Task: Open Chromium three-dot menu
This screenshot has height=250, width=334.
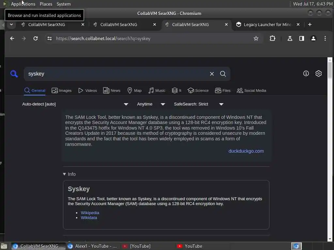Action: tap(325, 38)
